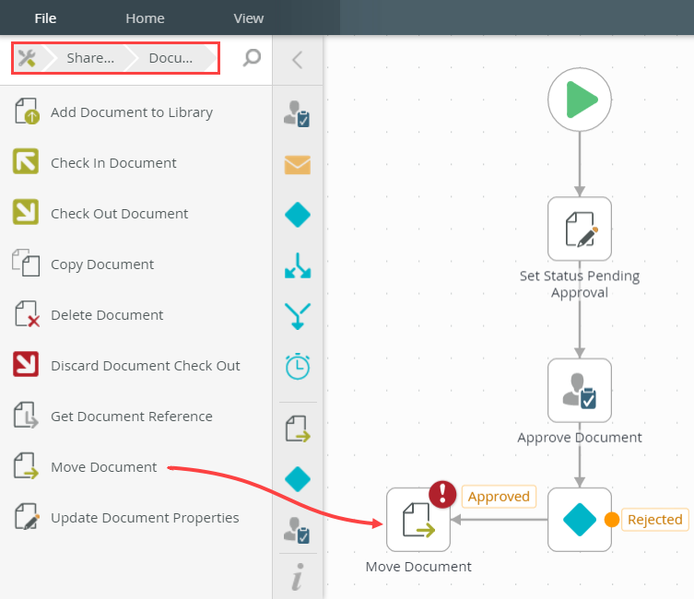Select the email envelope sidebar icon
Image resolution: width=694 pixels, height=599 pixels.
(x=298, y=165)
